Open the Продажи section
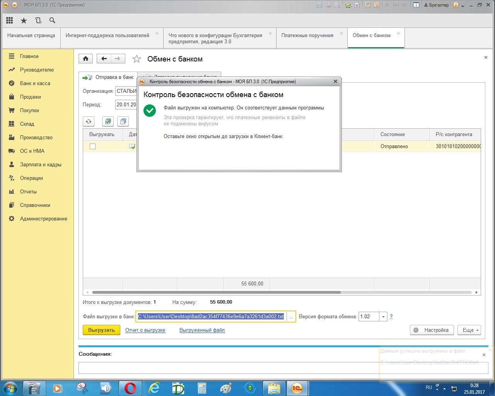495x396 pixels. pos(31,97)
